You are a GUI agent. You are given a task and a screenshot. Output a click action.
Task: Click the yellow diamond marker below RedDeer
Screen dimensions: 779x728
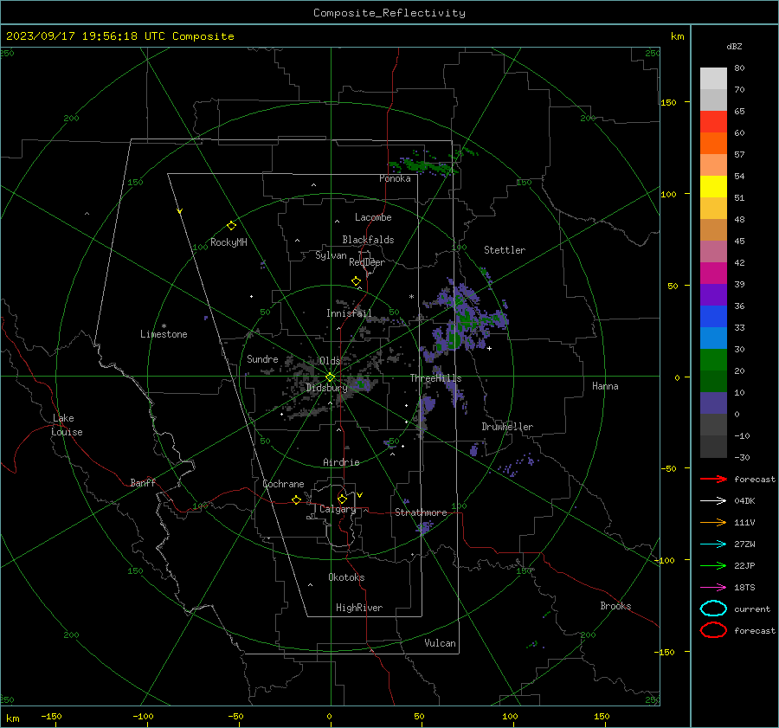356,281
